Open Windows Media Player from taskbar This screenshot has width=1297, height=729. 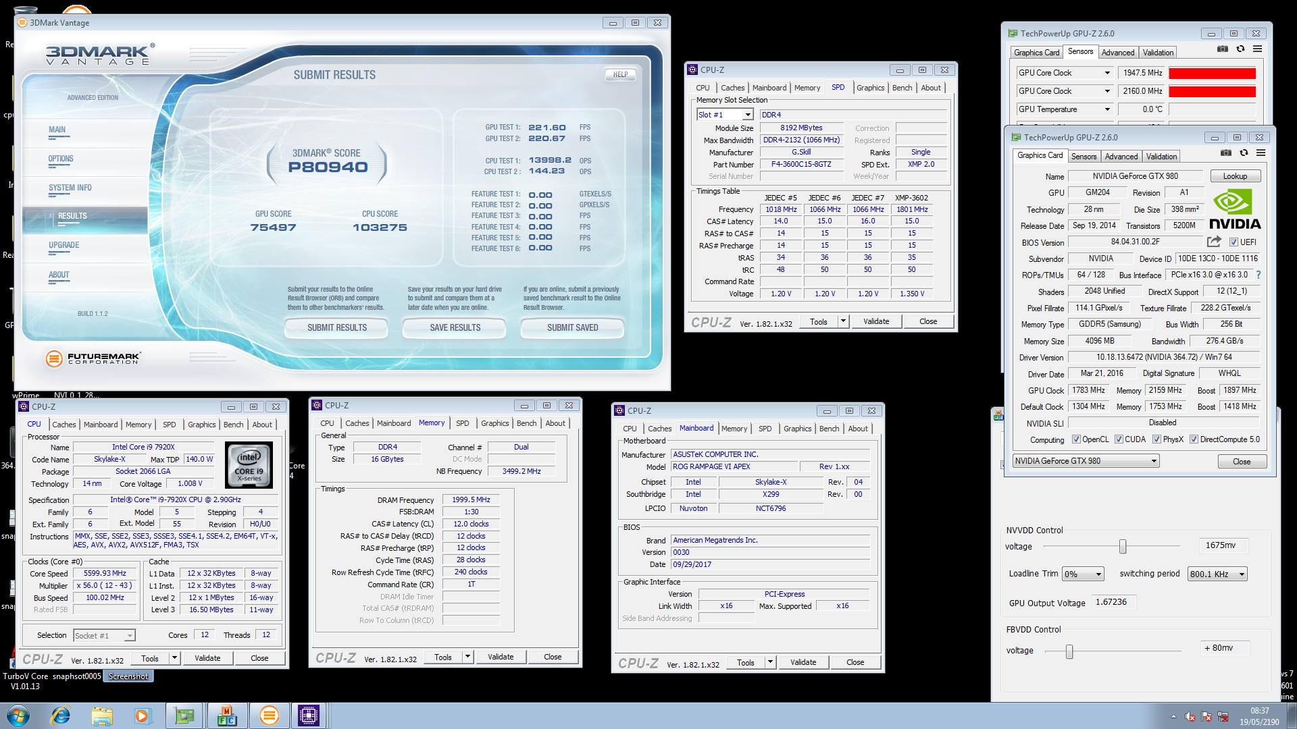click(x=143, y=715)
